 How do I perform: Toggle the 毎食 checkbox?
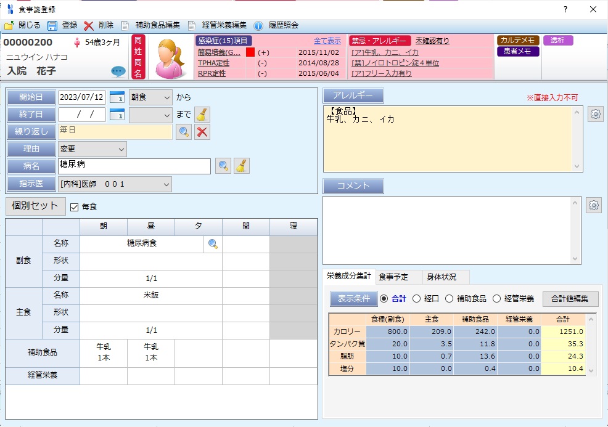click(x=75, y=207)
